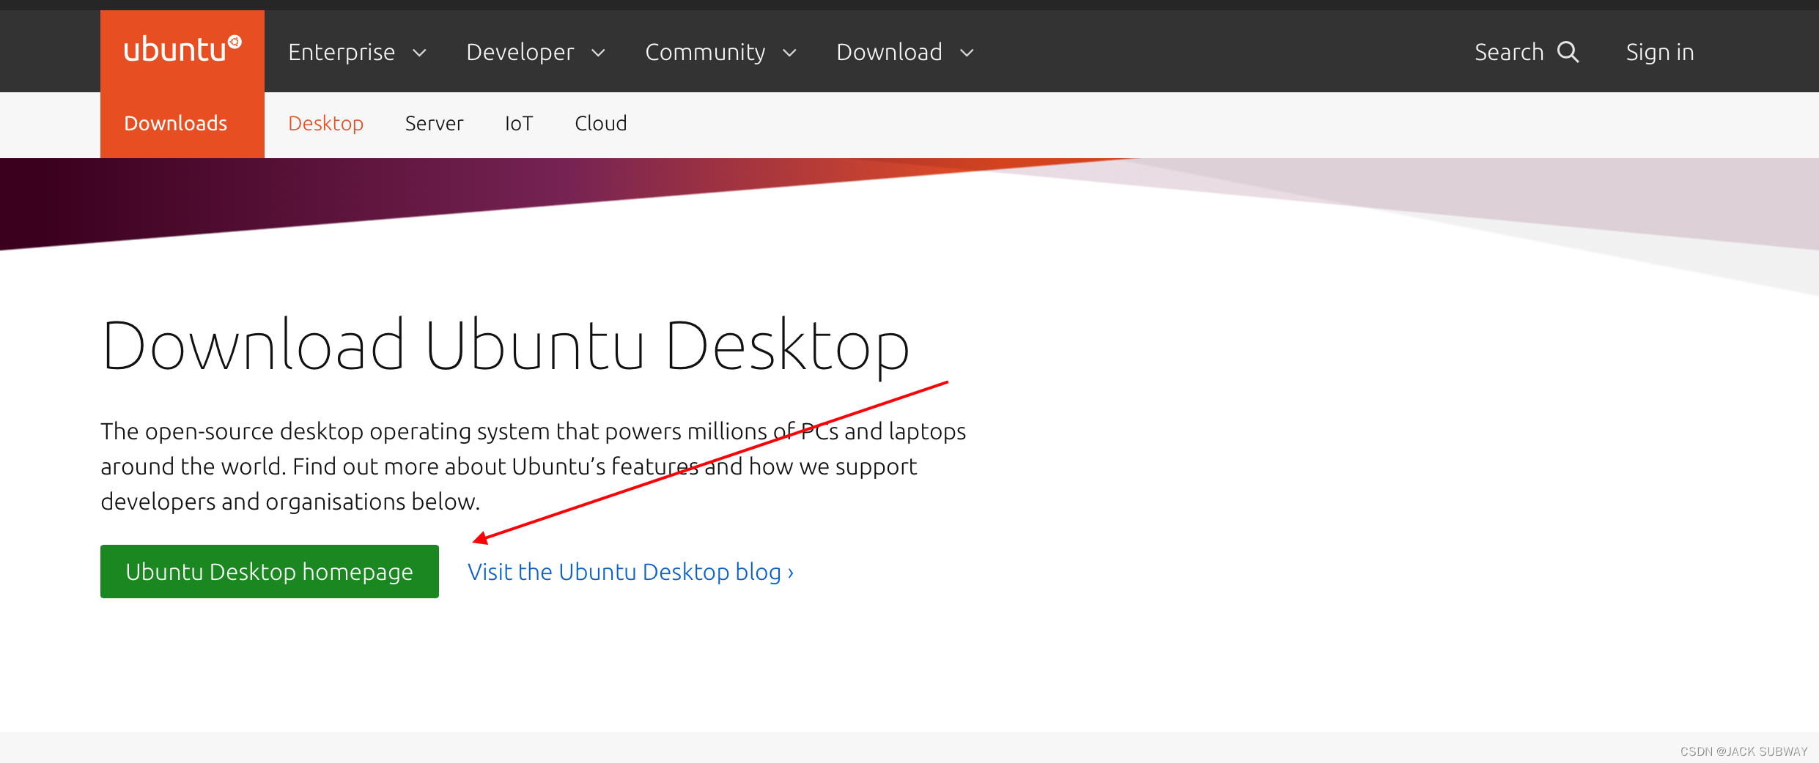Expand the Enterprise menu chevron
This screenshot has width=1819, height=763.
(419, 53)
